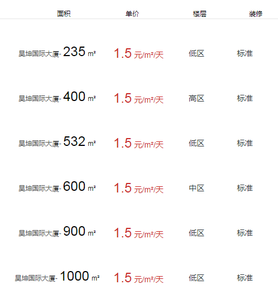Open the 昊坤国际大厦 235 m² listing
278x289 pixels.
57,52
